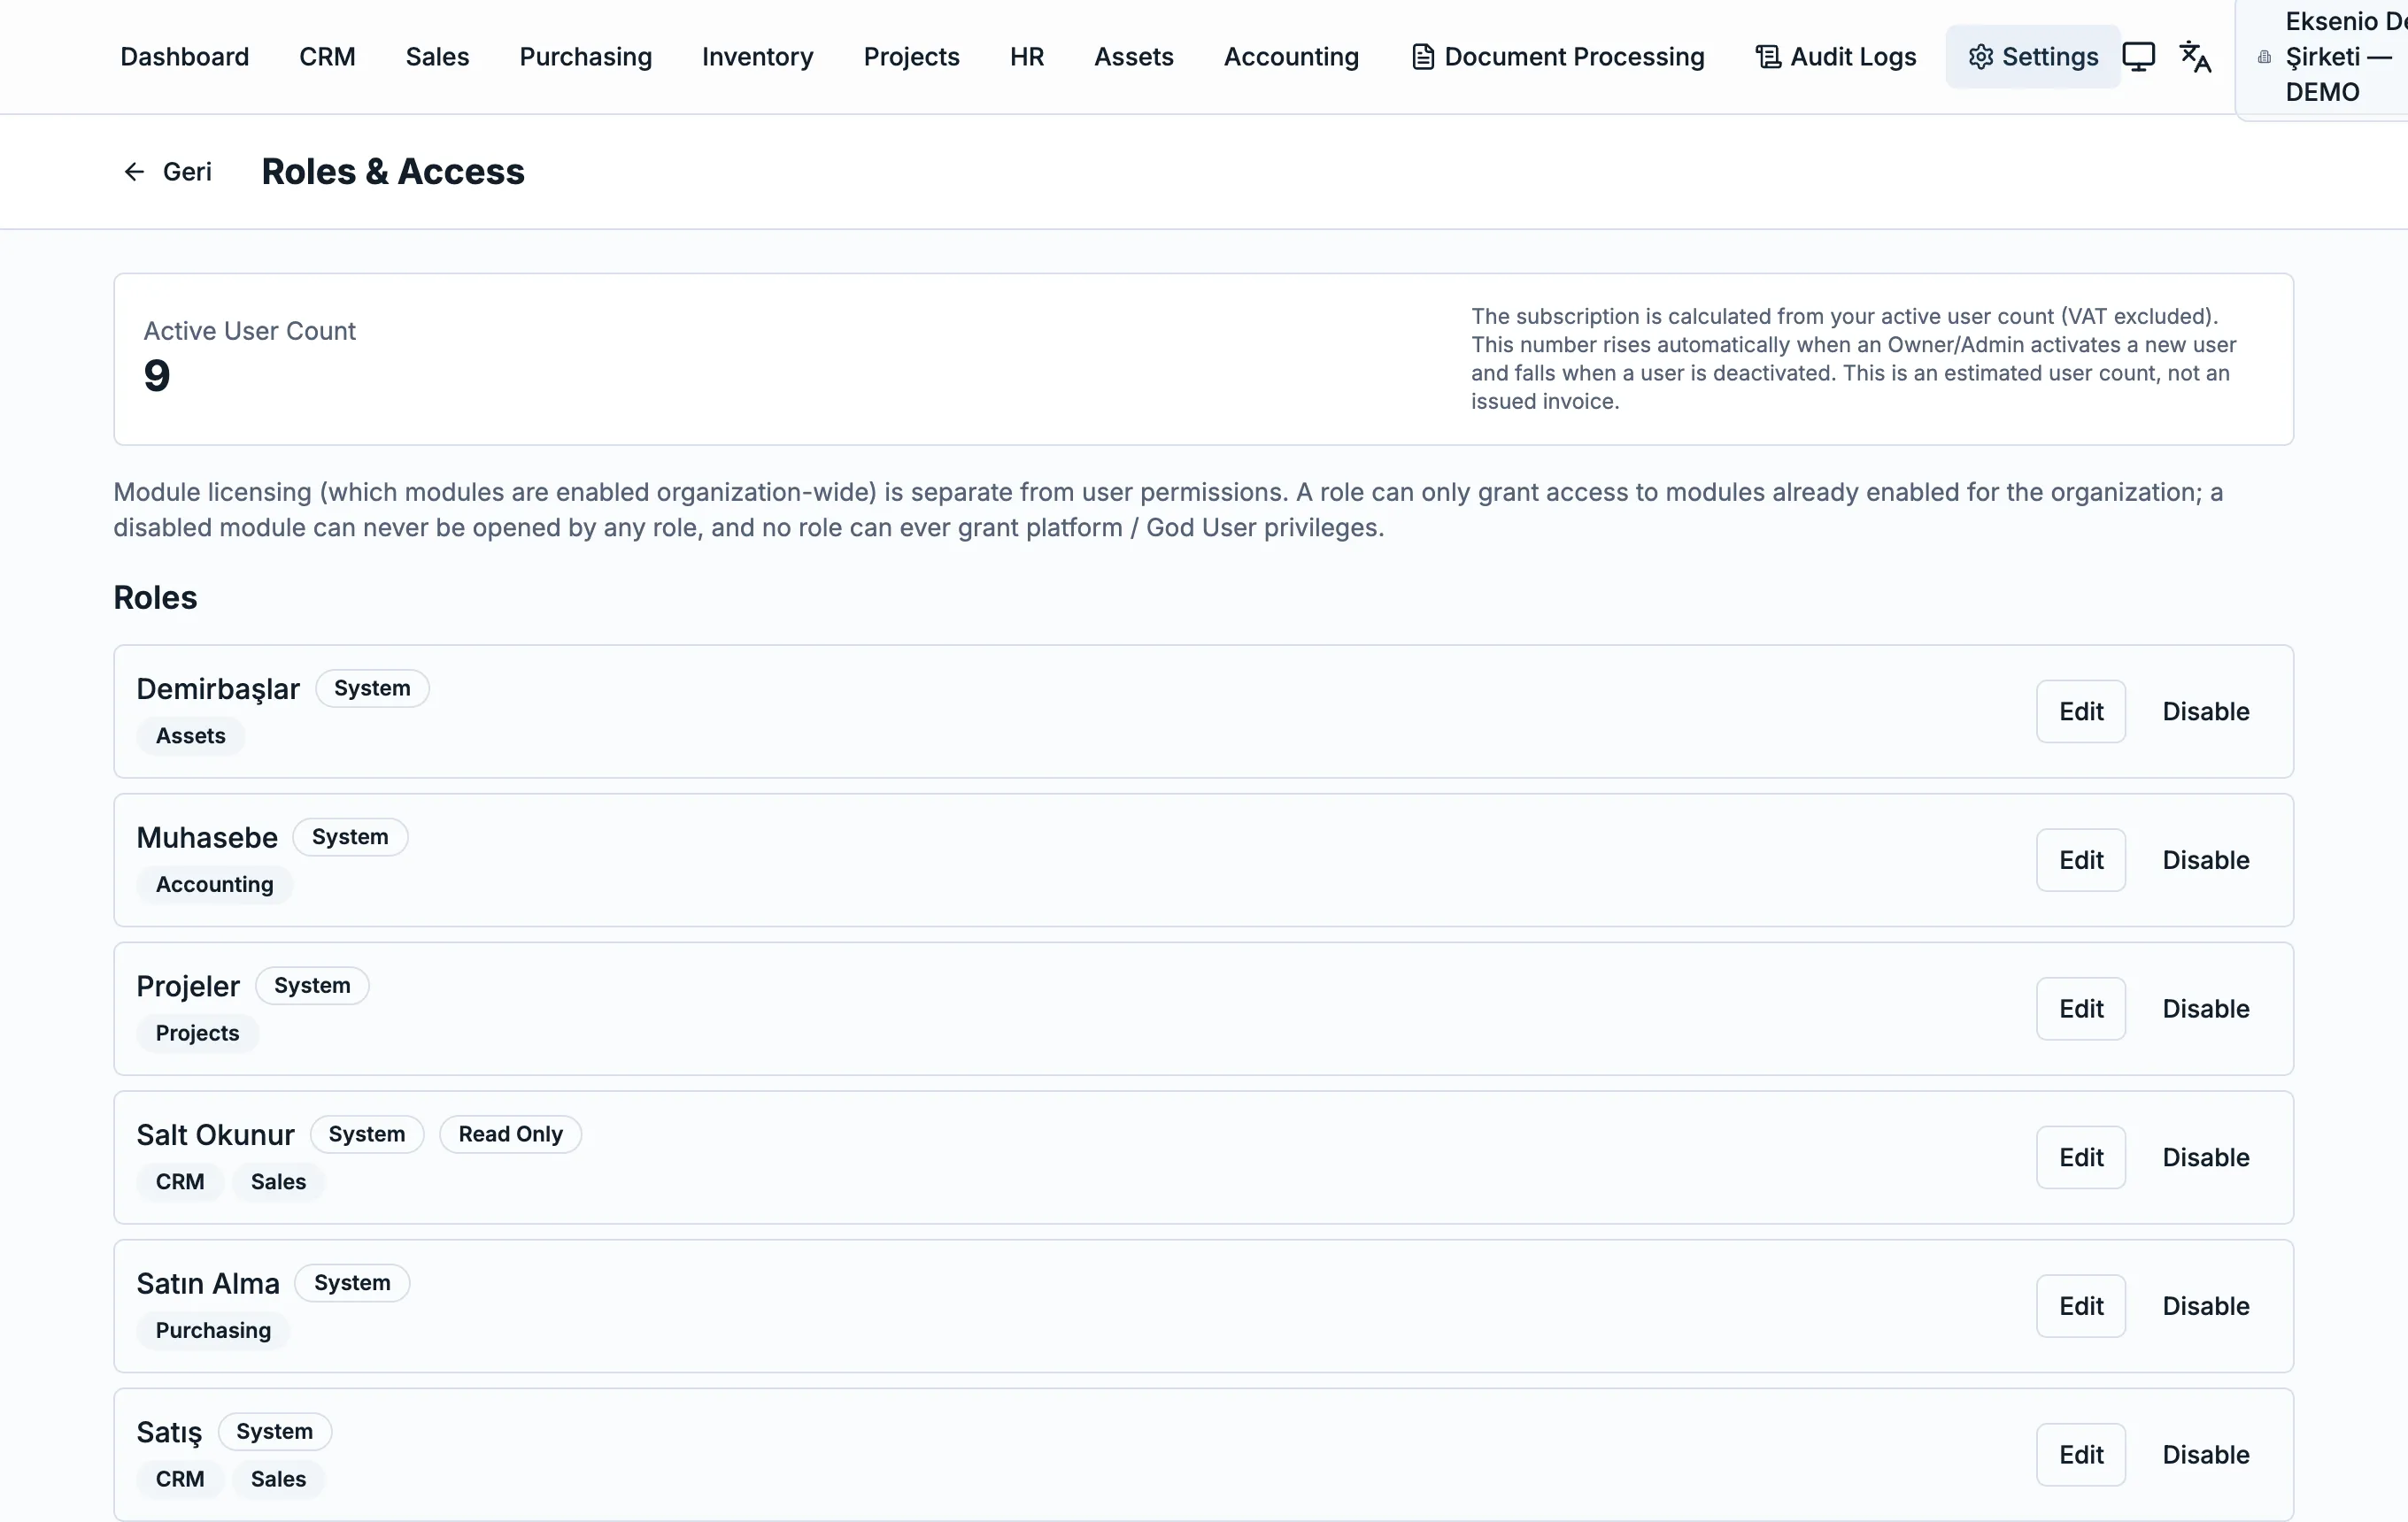This screenshot has height=1522, width=2408.
Task: Click the Salt Okunur role name
Action: 215,1135
